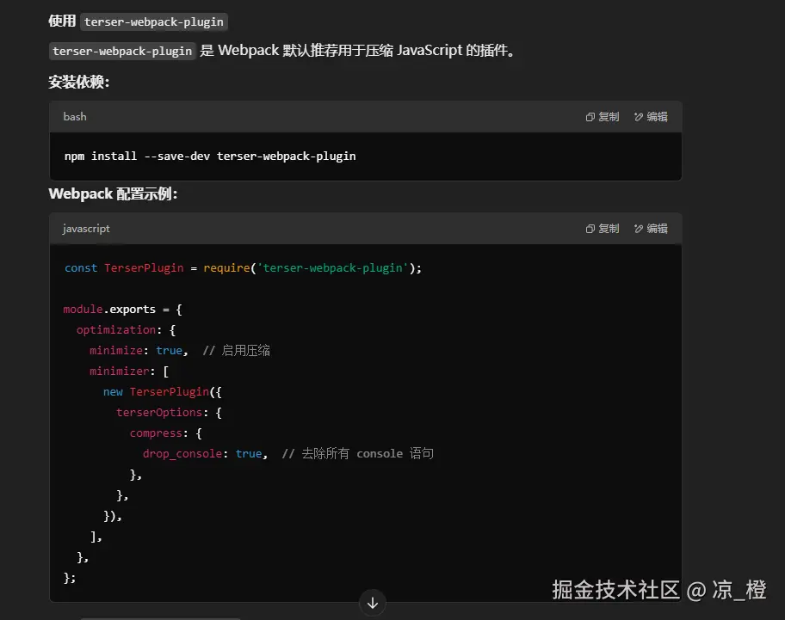Copy the bash code block

[603, 116]
